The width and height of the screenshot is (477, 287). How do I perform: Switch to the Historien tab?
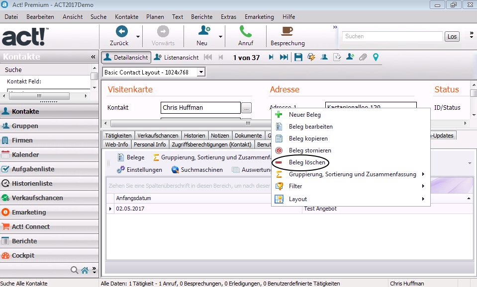pos(194,136)
